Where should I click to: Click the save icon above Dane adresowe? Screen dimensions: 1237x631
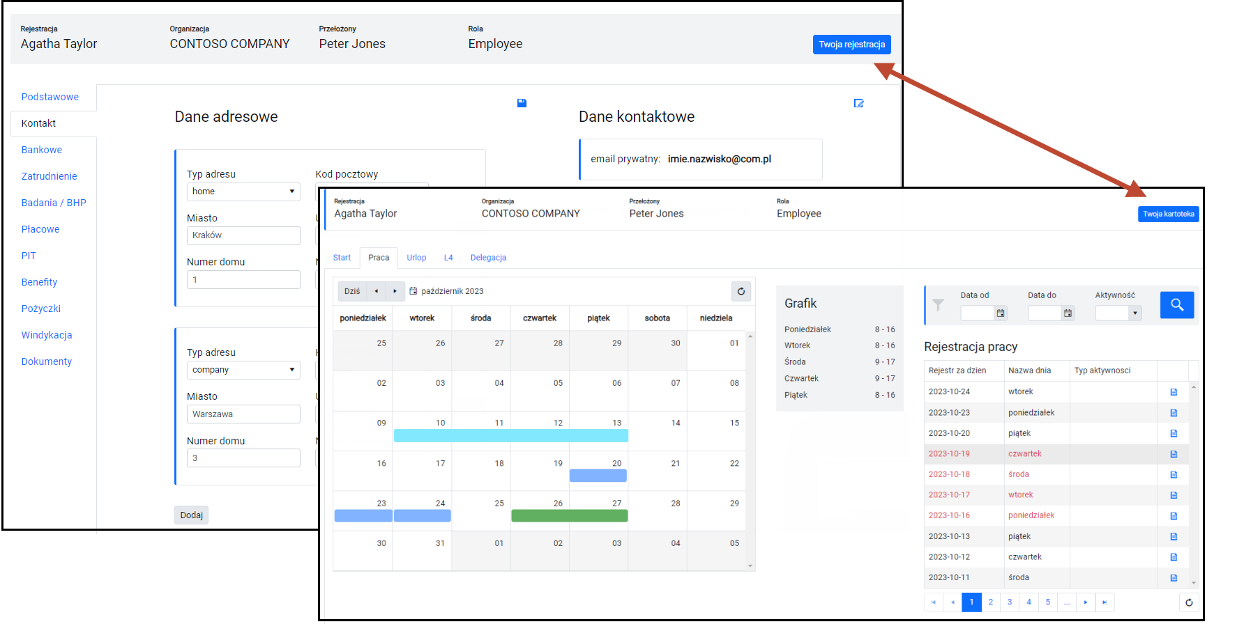[x=522, y=103]
